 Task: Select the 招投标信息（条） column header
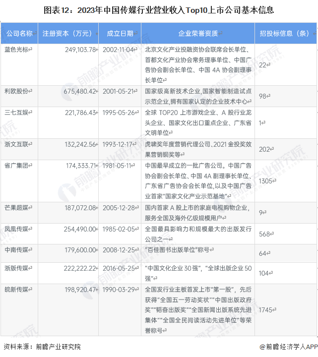pos(285,34)
